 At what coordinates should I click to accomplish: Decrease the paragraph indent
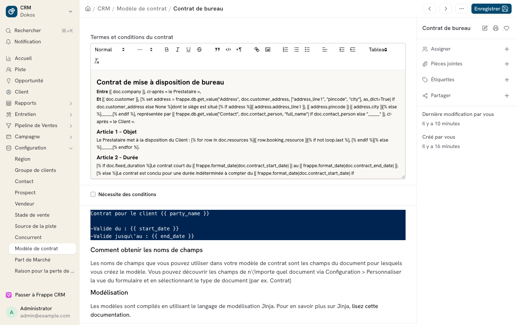342,49
